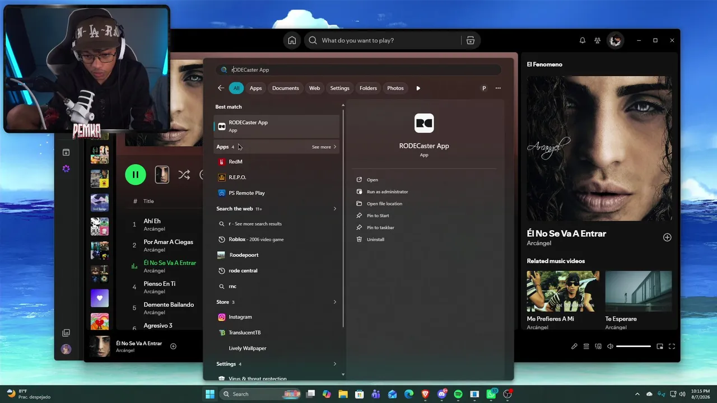Adjust the Spotify volume slider

634,346
